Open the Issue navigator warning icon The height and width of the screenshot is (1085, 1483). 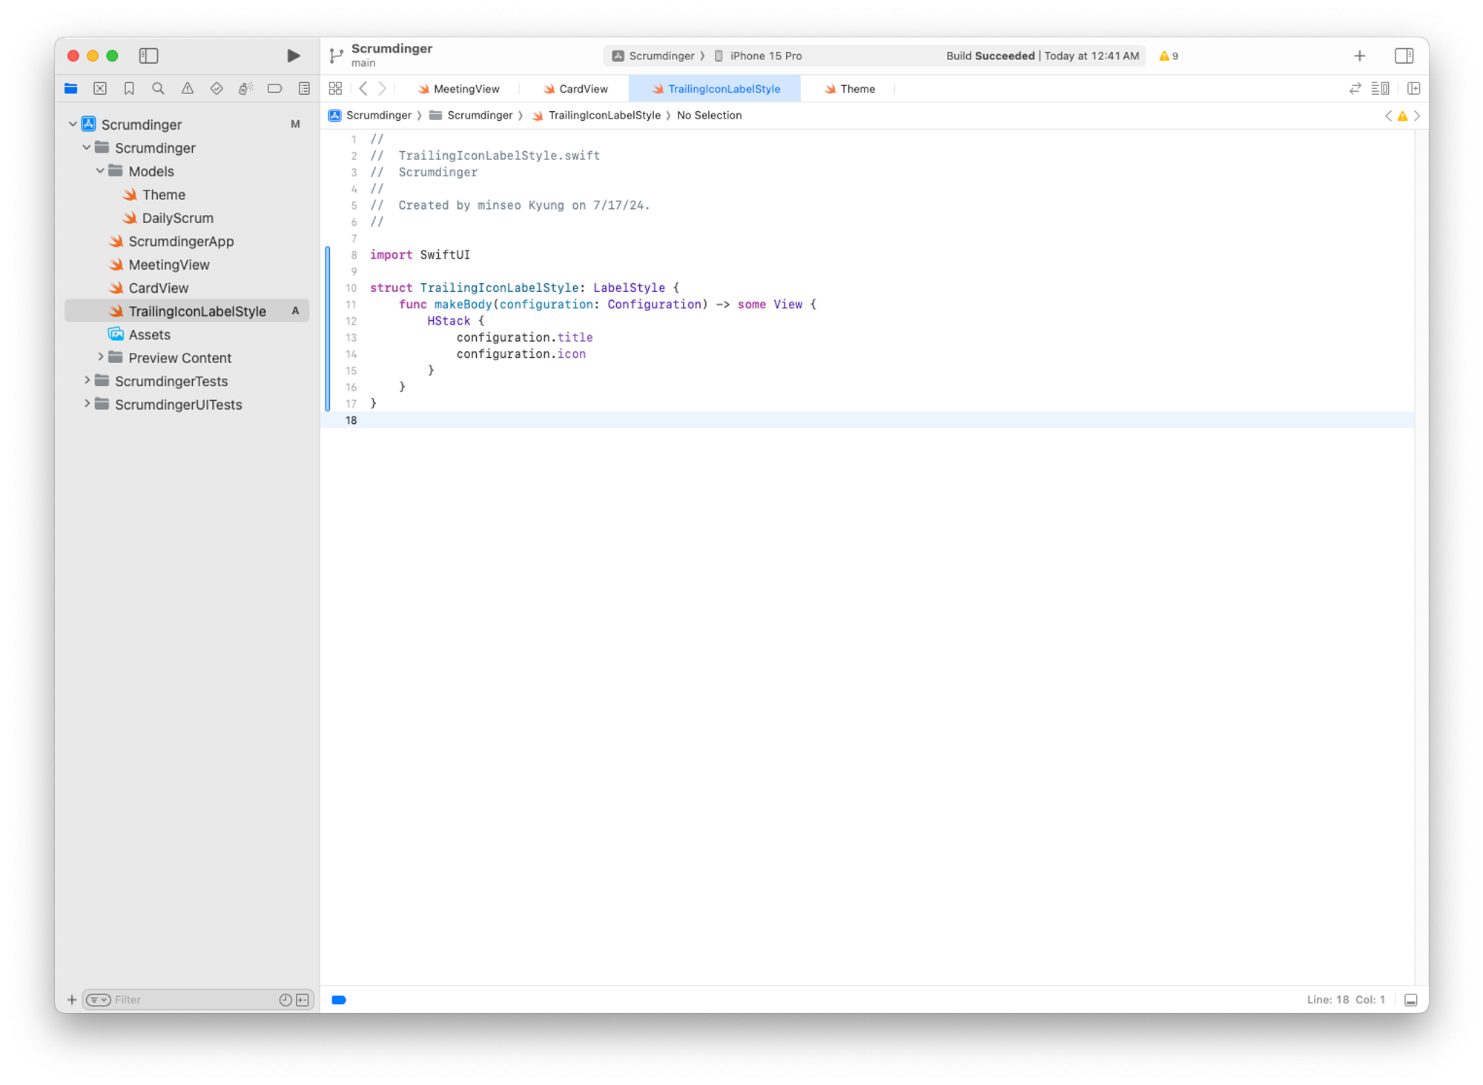tap(188, 88)
